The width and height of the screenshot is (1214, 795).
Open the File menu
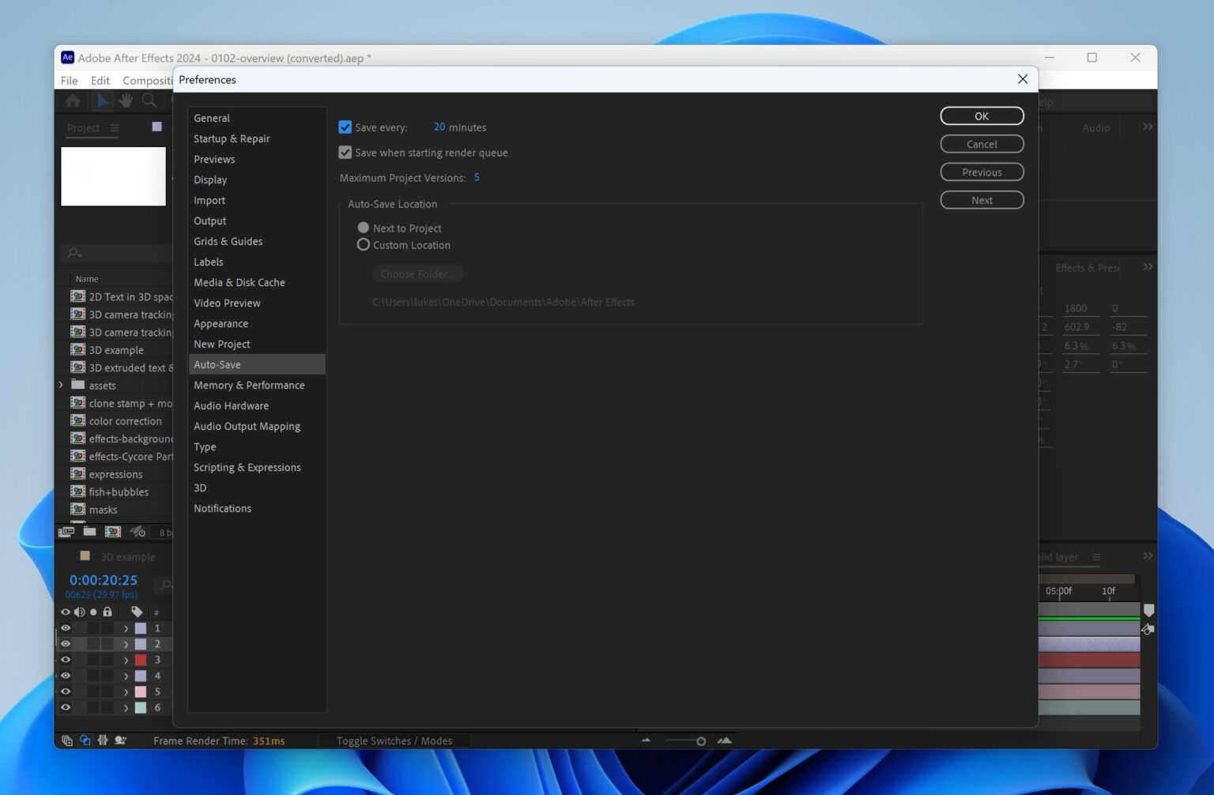pos(69,80)
